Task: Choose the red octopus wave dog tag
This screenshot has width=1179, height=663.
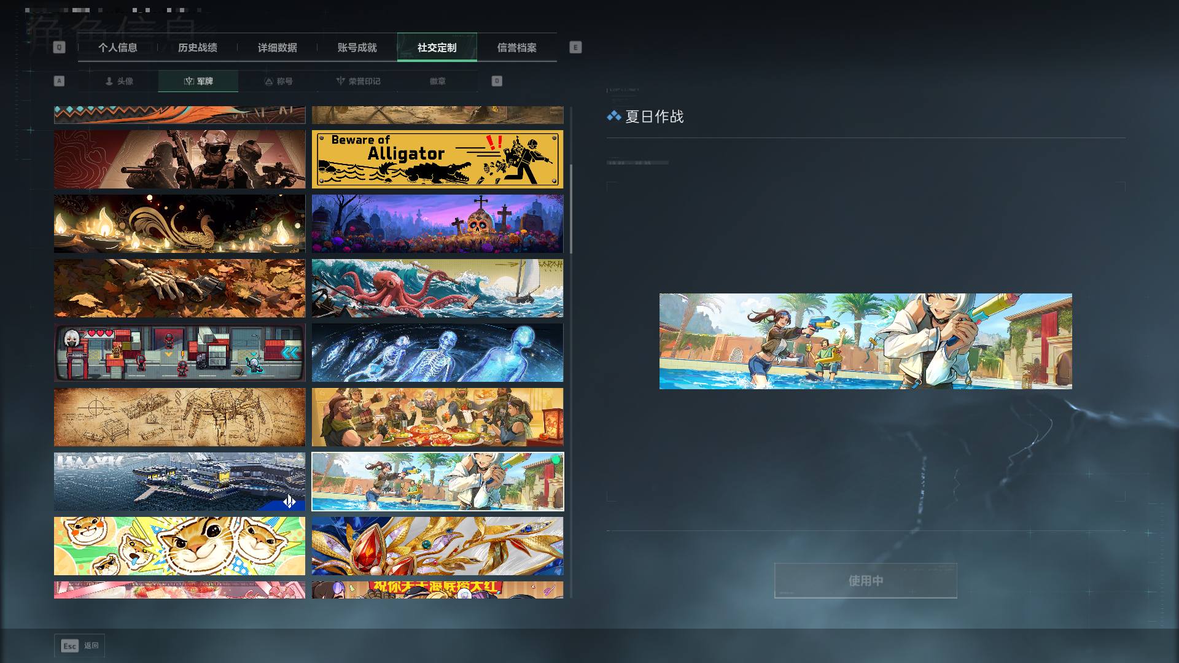Action: [x=437, y=288]
